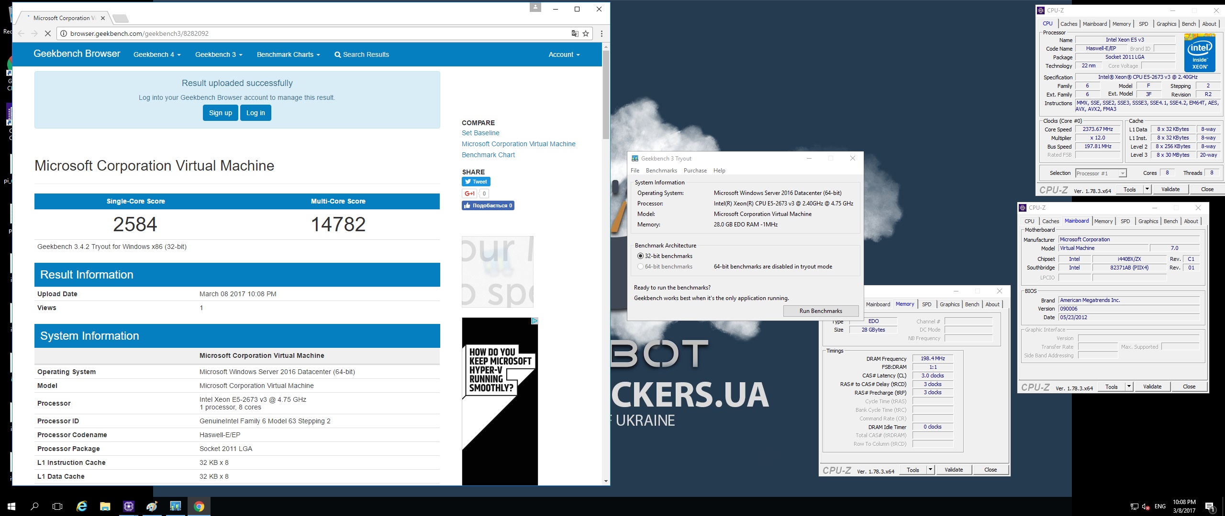This screenshot has height=516, width=1225.
Task: Go back with the browser back arrow
Action: click(21, 33)
